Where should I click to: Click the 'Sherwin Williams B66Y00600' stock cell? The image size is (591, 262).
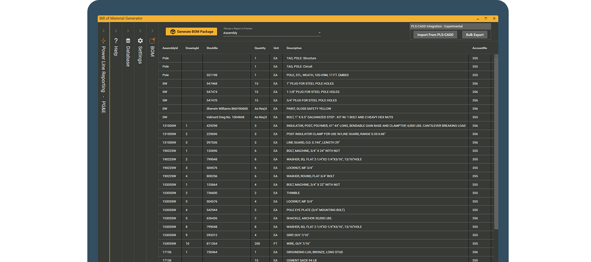[227, 109]
